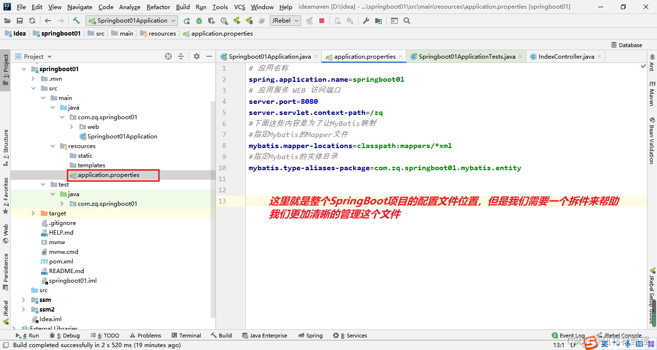Click the springboot01 breadcrumb in navigation bar
Viewport: 657px width, 350px height.
[57, 34]
